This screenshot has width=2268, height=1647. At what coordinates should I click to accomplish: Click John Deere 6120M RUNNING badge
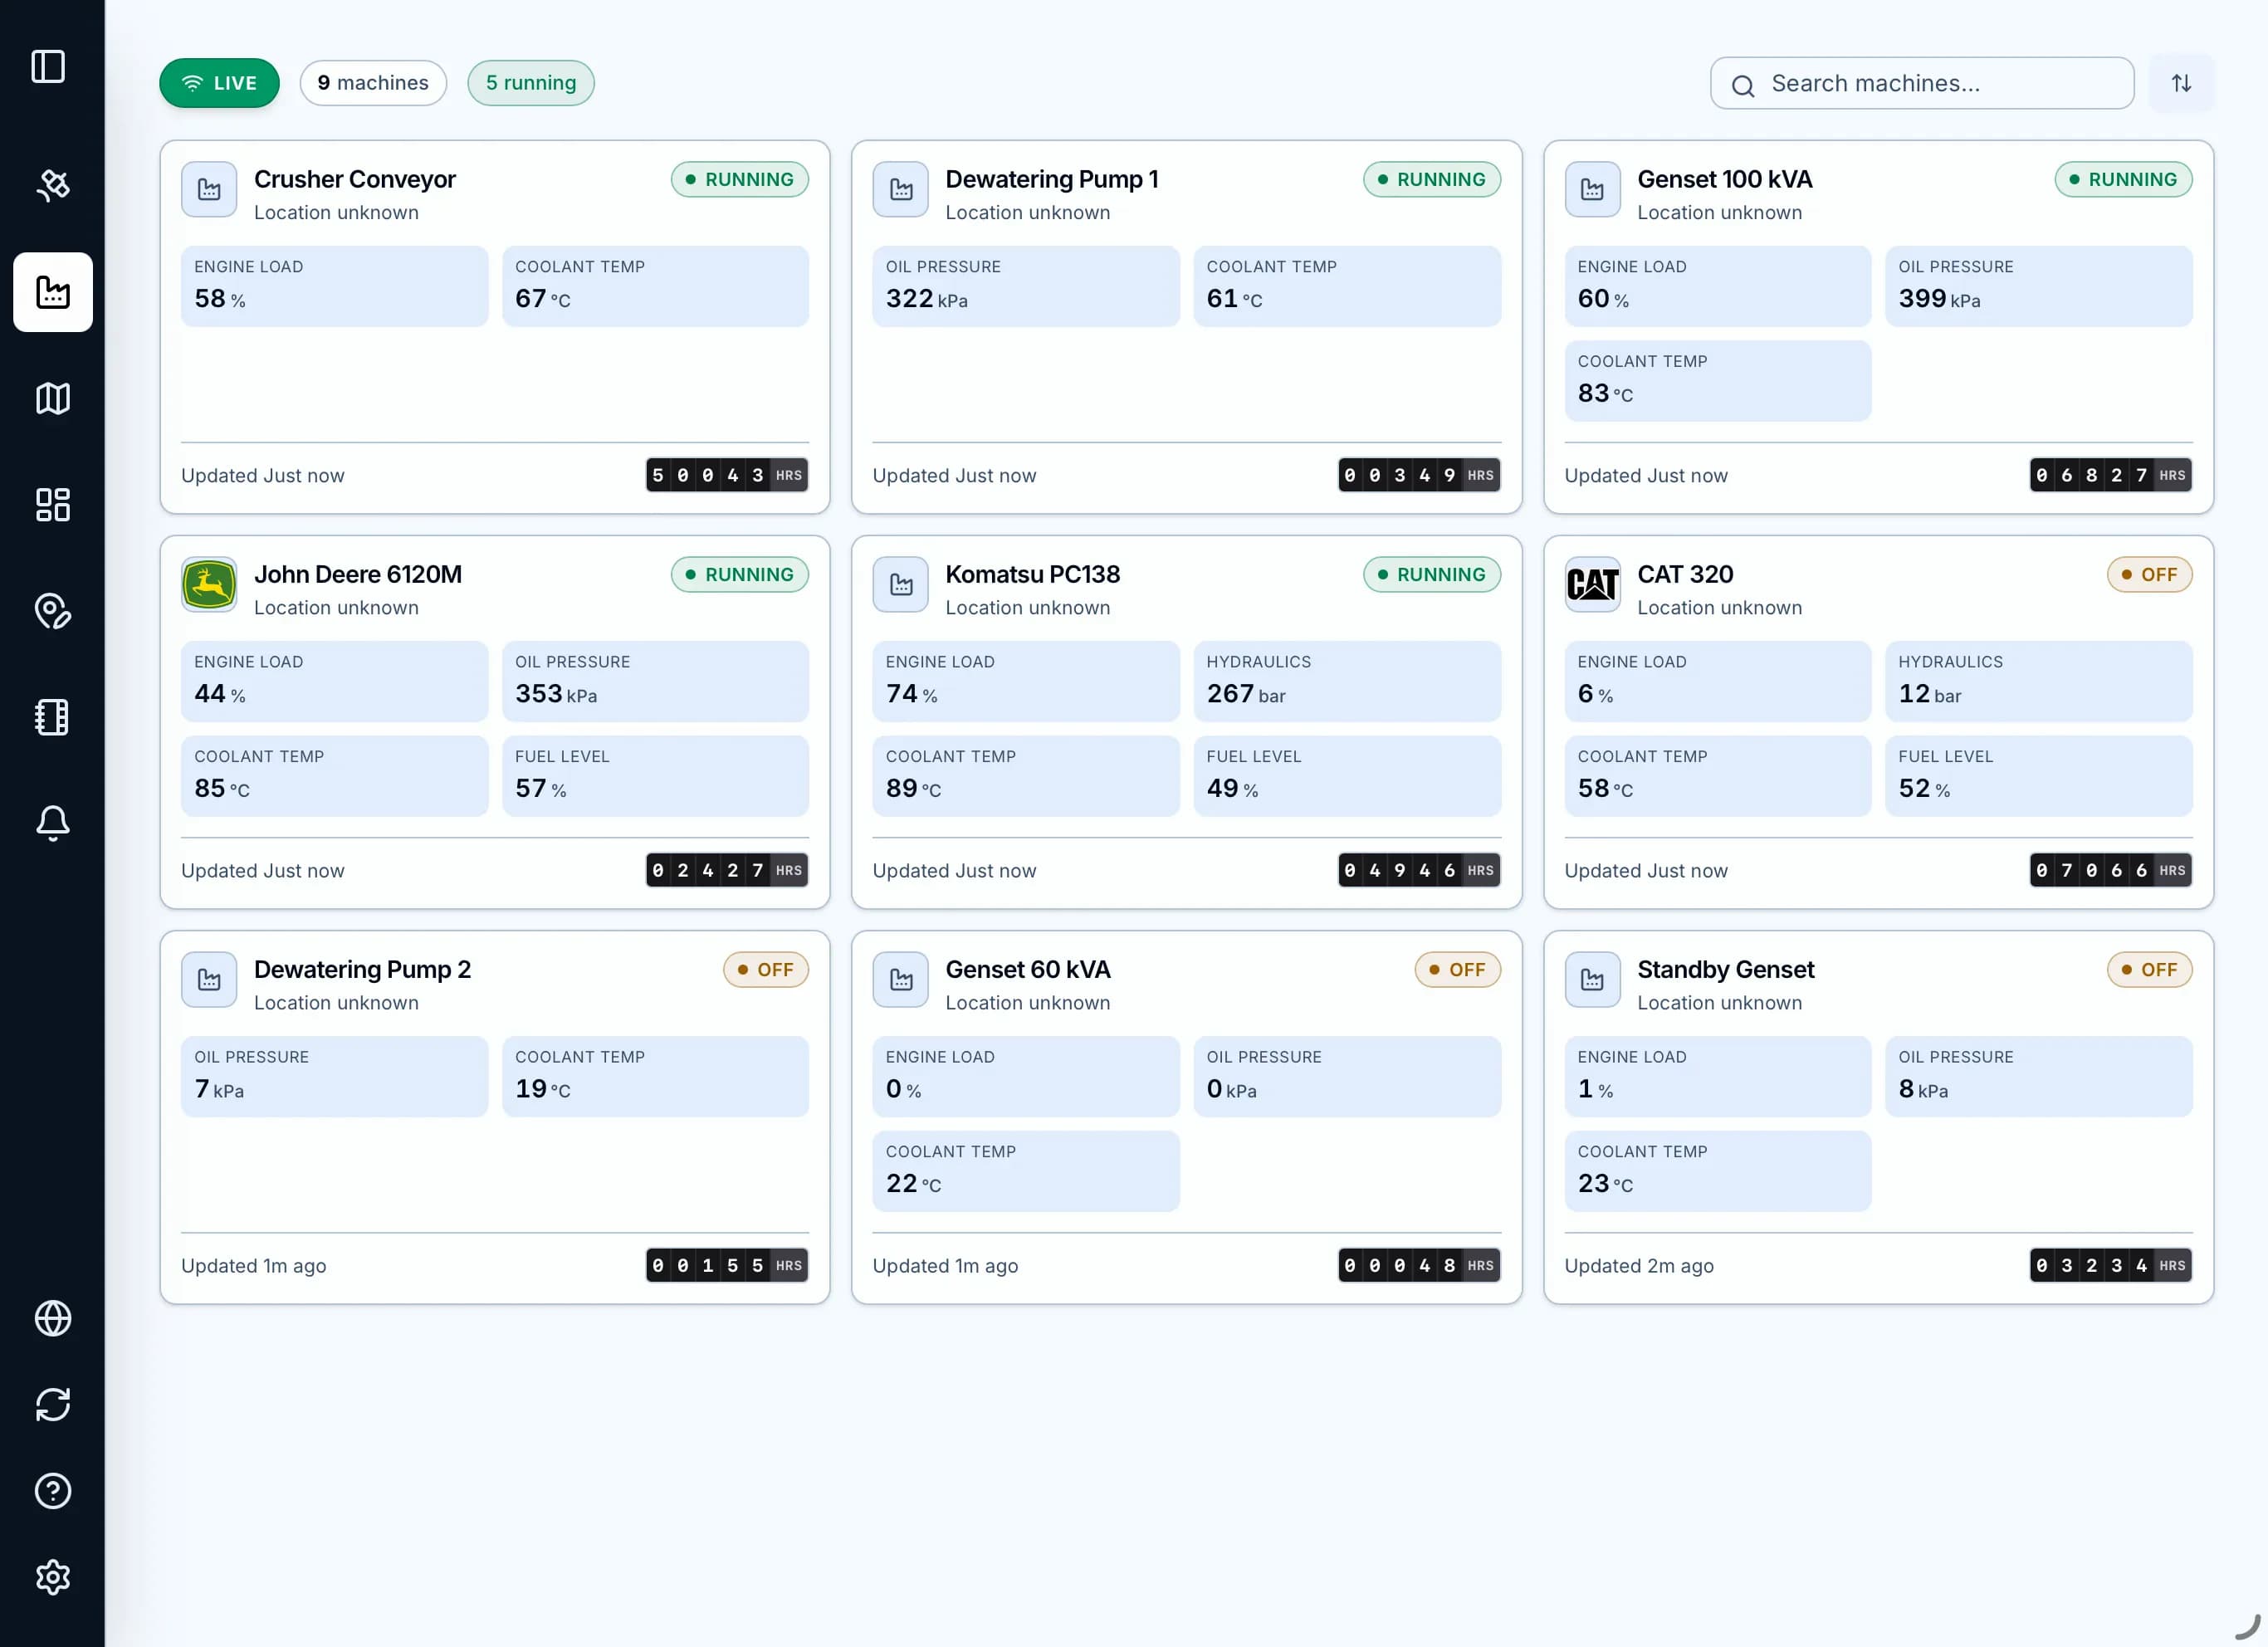(x=740, y=574)
